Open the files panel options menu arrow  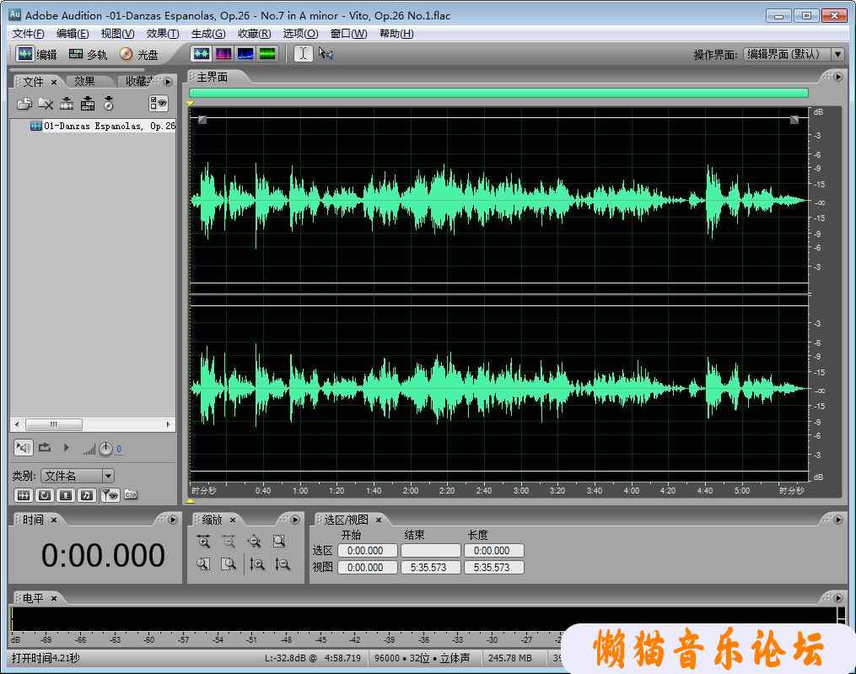click(x=168, y=82)
